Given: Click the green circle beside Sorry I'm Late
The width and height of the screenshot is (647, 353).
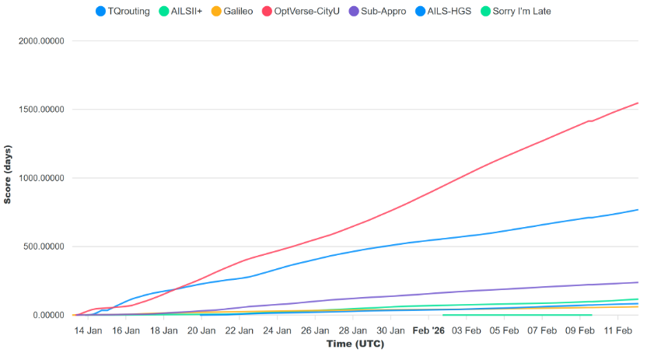Looking at the screenshot, I should [x=486, y=12].
